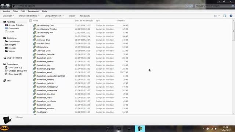Select the AlienCPU gadget icon
Image resolution: width=235 pixels, height=132 pixels.
35,36
